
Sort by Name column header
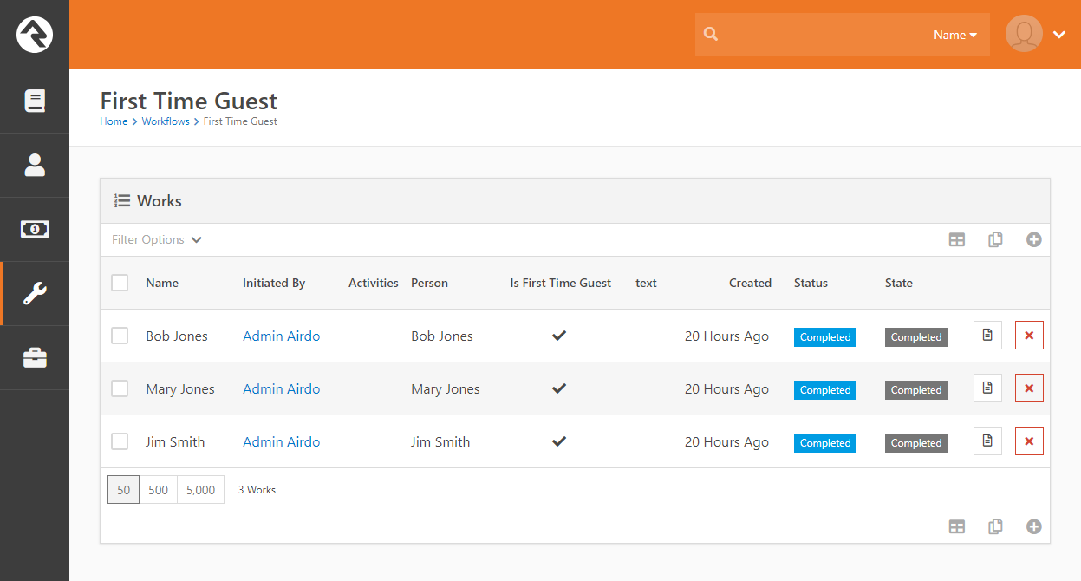click(x=162, y=283)
